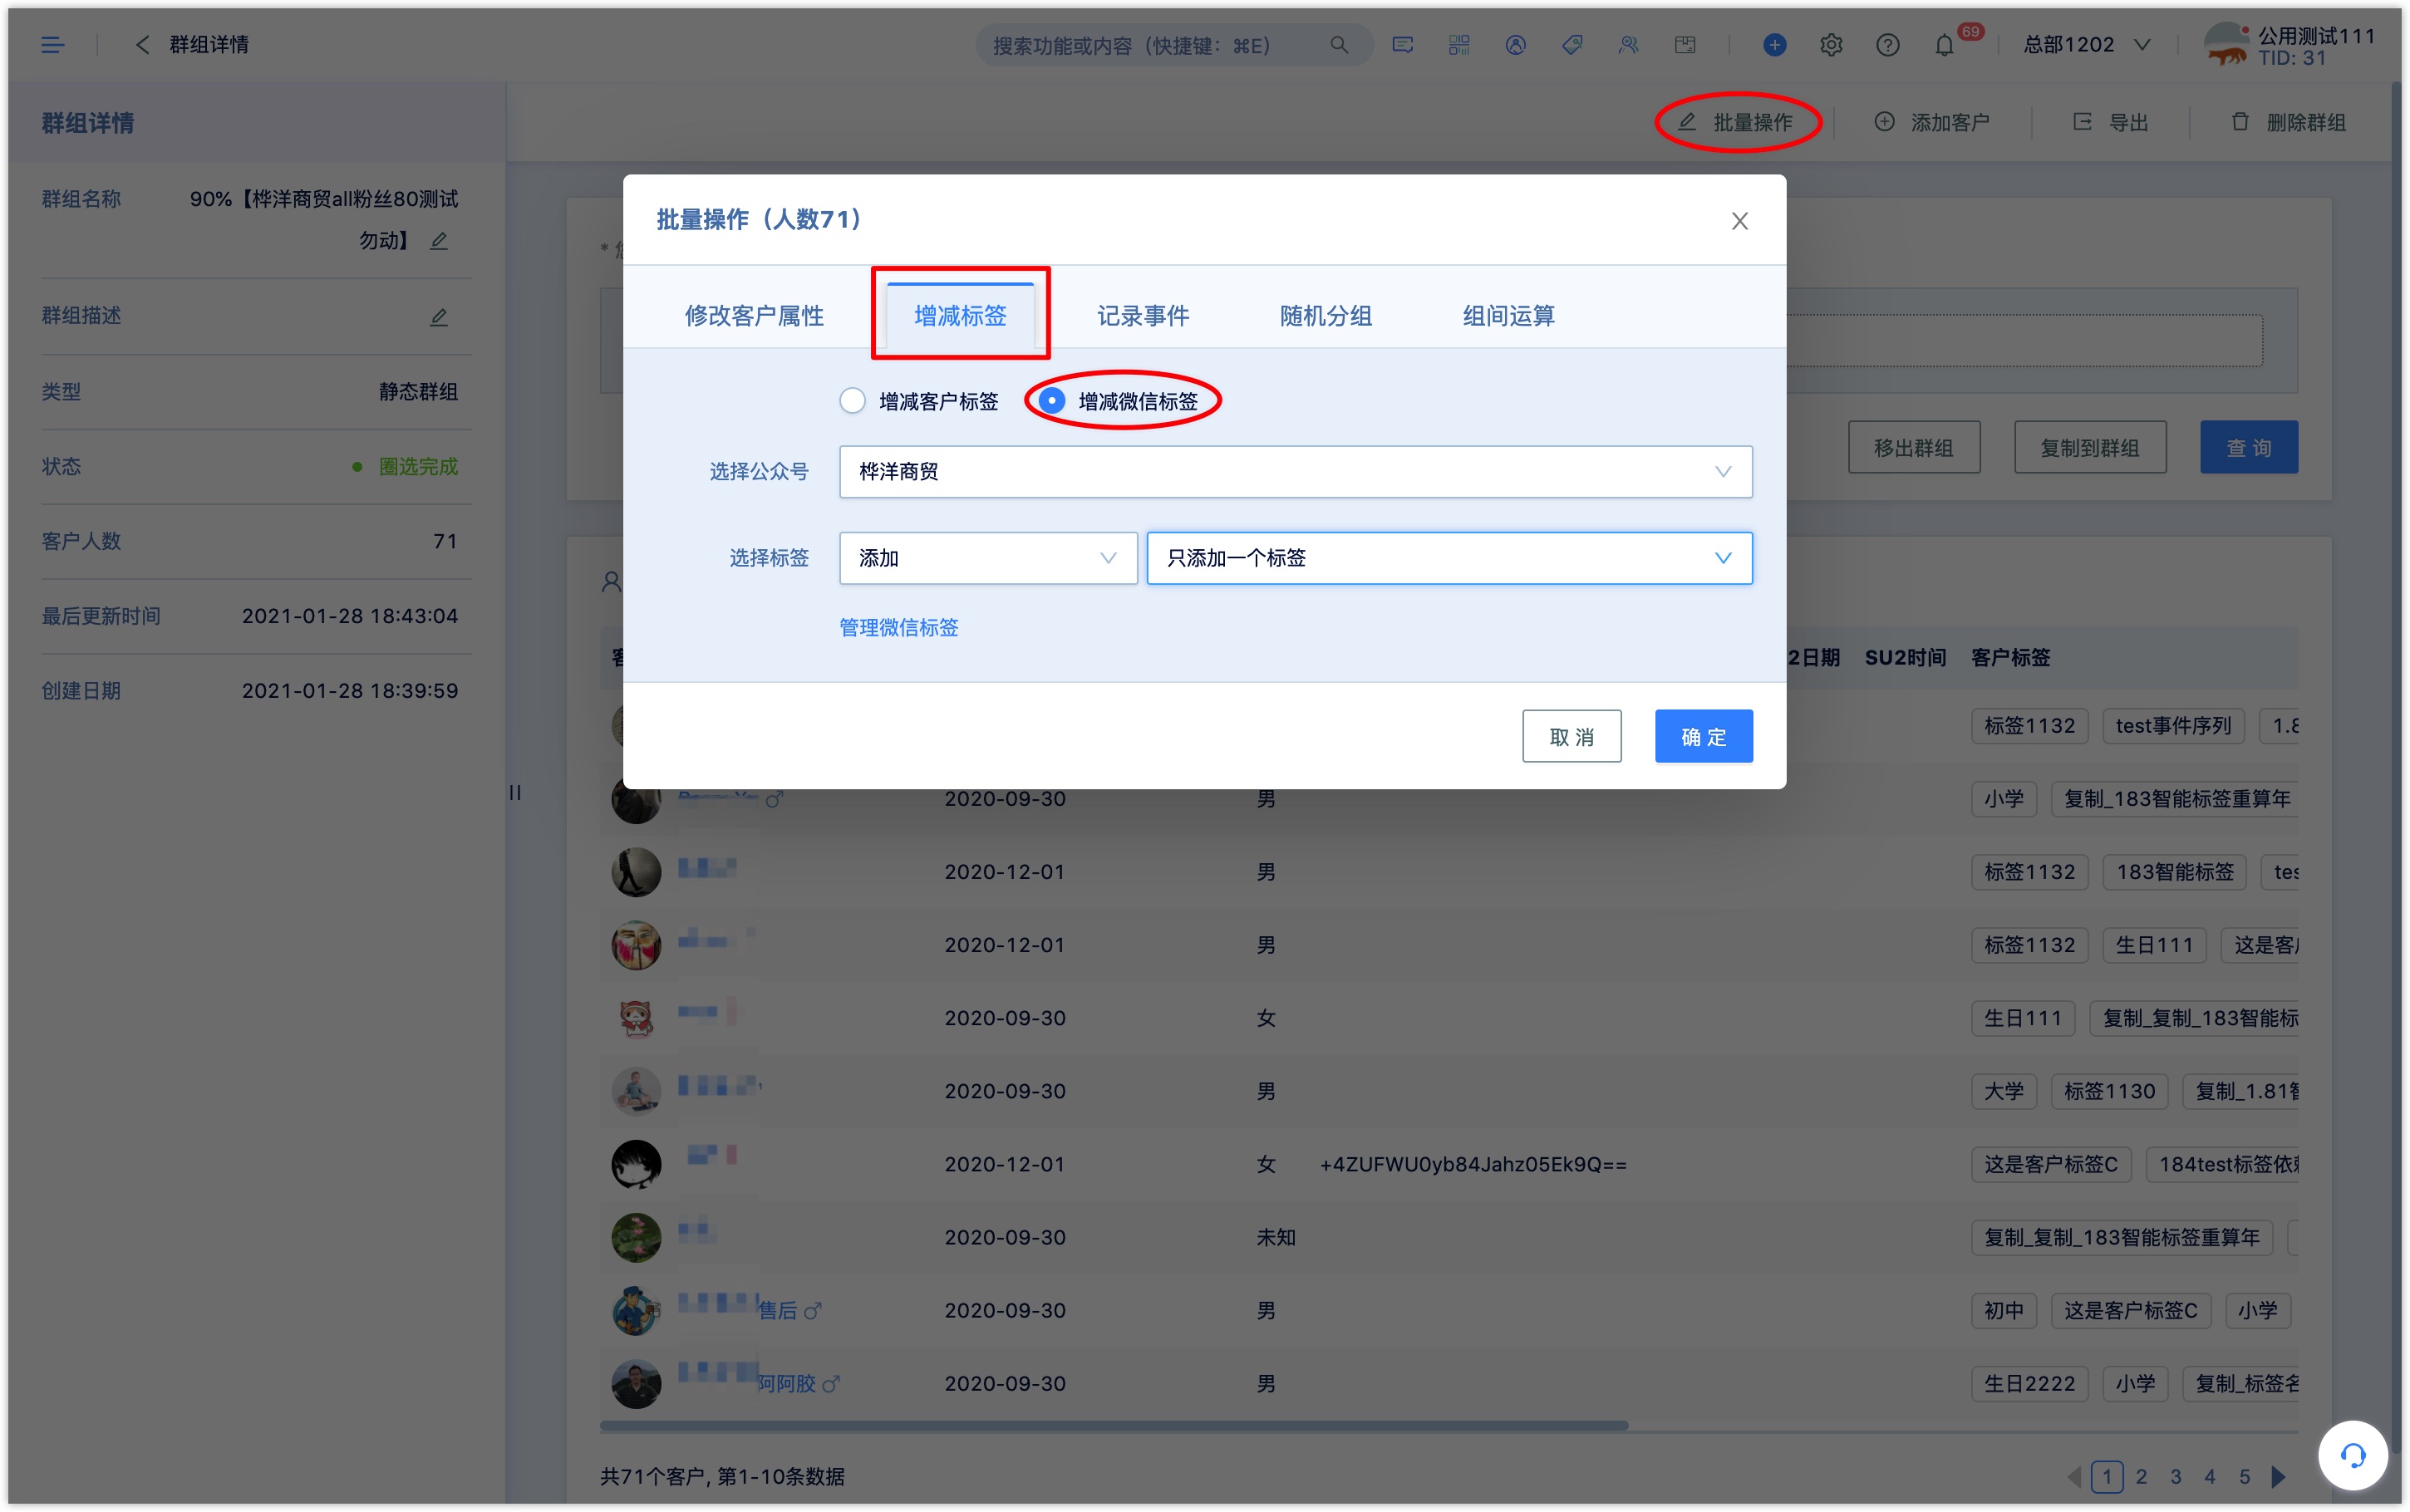
Task: Open the 只添加一个标签 tag dropdown
Action: point(1449,558)
